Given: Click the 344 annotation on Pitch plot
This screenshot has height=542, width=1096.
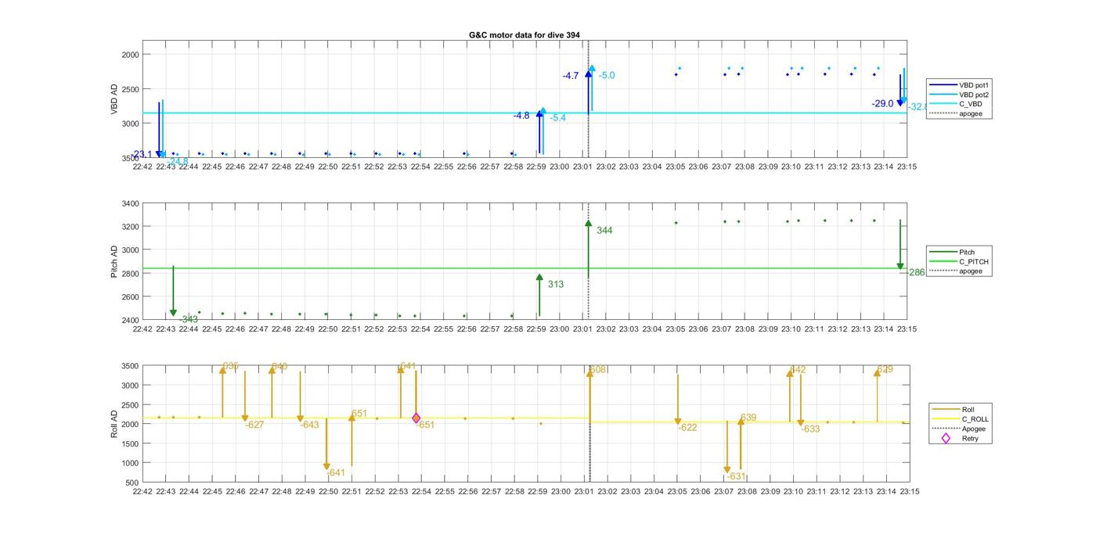Looking at the screenshot, I should point(604,231).
